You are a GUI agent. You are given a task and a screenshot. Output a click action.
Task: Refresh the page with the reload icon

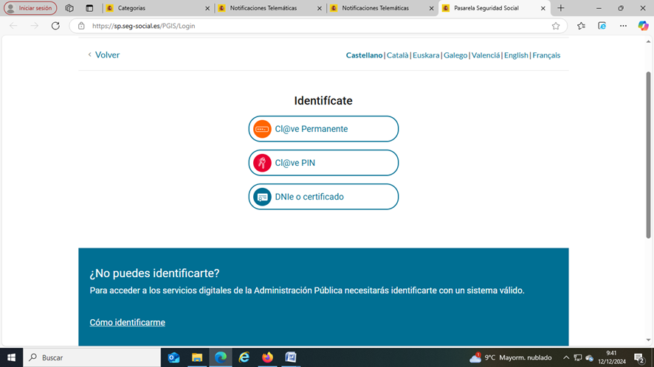[55, 26]
